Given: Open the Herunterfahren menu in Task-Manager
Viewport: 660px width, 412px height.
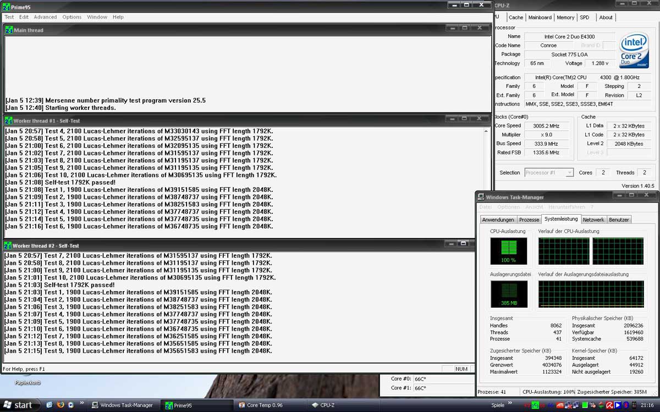Looking at the screenshot, I should coord(566,207).
